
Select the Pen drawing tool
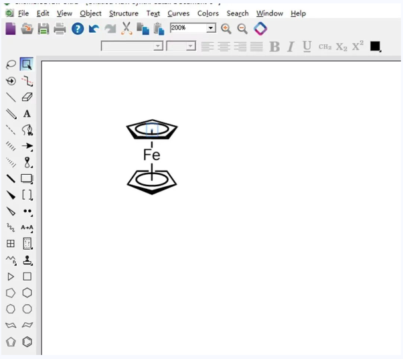27,130
